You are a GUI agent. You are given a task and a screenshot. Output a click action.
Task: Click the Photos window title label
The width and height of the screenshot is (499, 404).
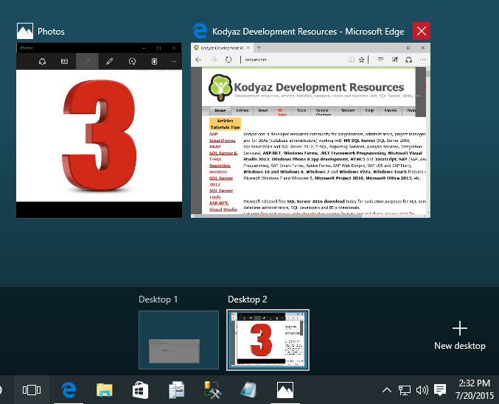point(51,32)
